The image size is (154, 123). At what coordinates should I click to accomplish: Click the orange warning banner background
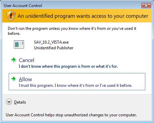(x=77, y=16)
